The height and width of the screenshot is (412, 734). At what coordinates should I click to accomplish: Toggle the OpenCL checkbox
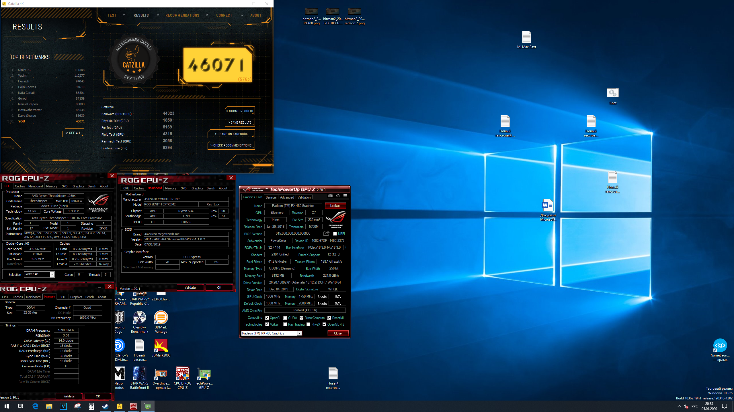[x=267, y=318]
